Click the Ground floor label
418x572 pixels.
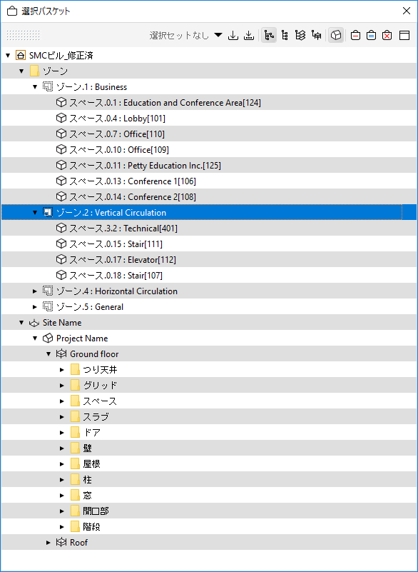(94, 354)
